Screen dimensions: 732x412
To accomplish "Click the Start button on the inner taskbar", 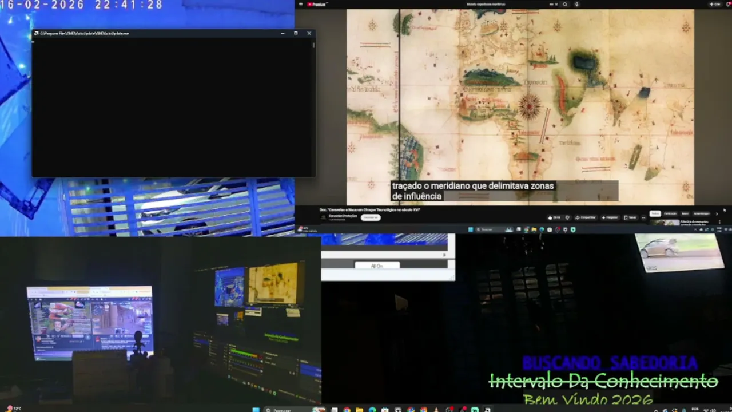I will pyautogui.click(x=471, y=229).
